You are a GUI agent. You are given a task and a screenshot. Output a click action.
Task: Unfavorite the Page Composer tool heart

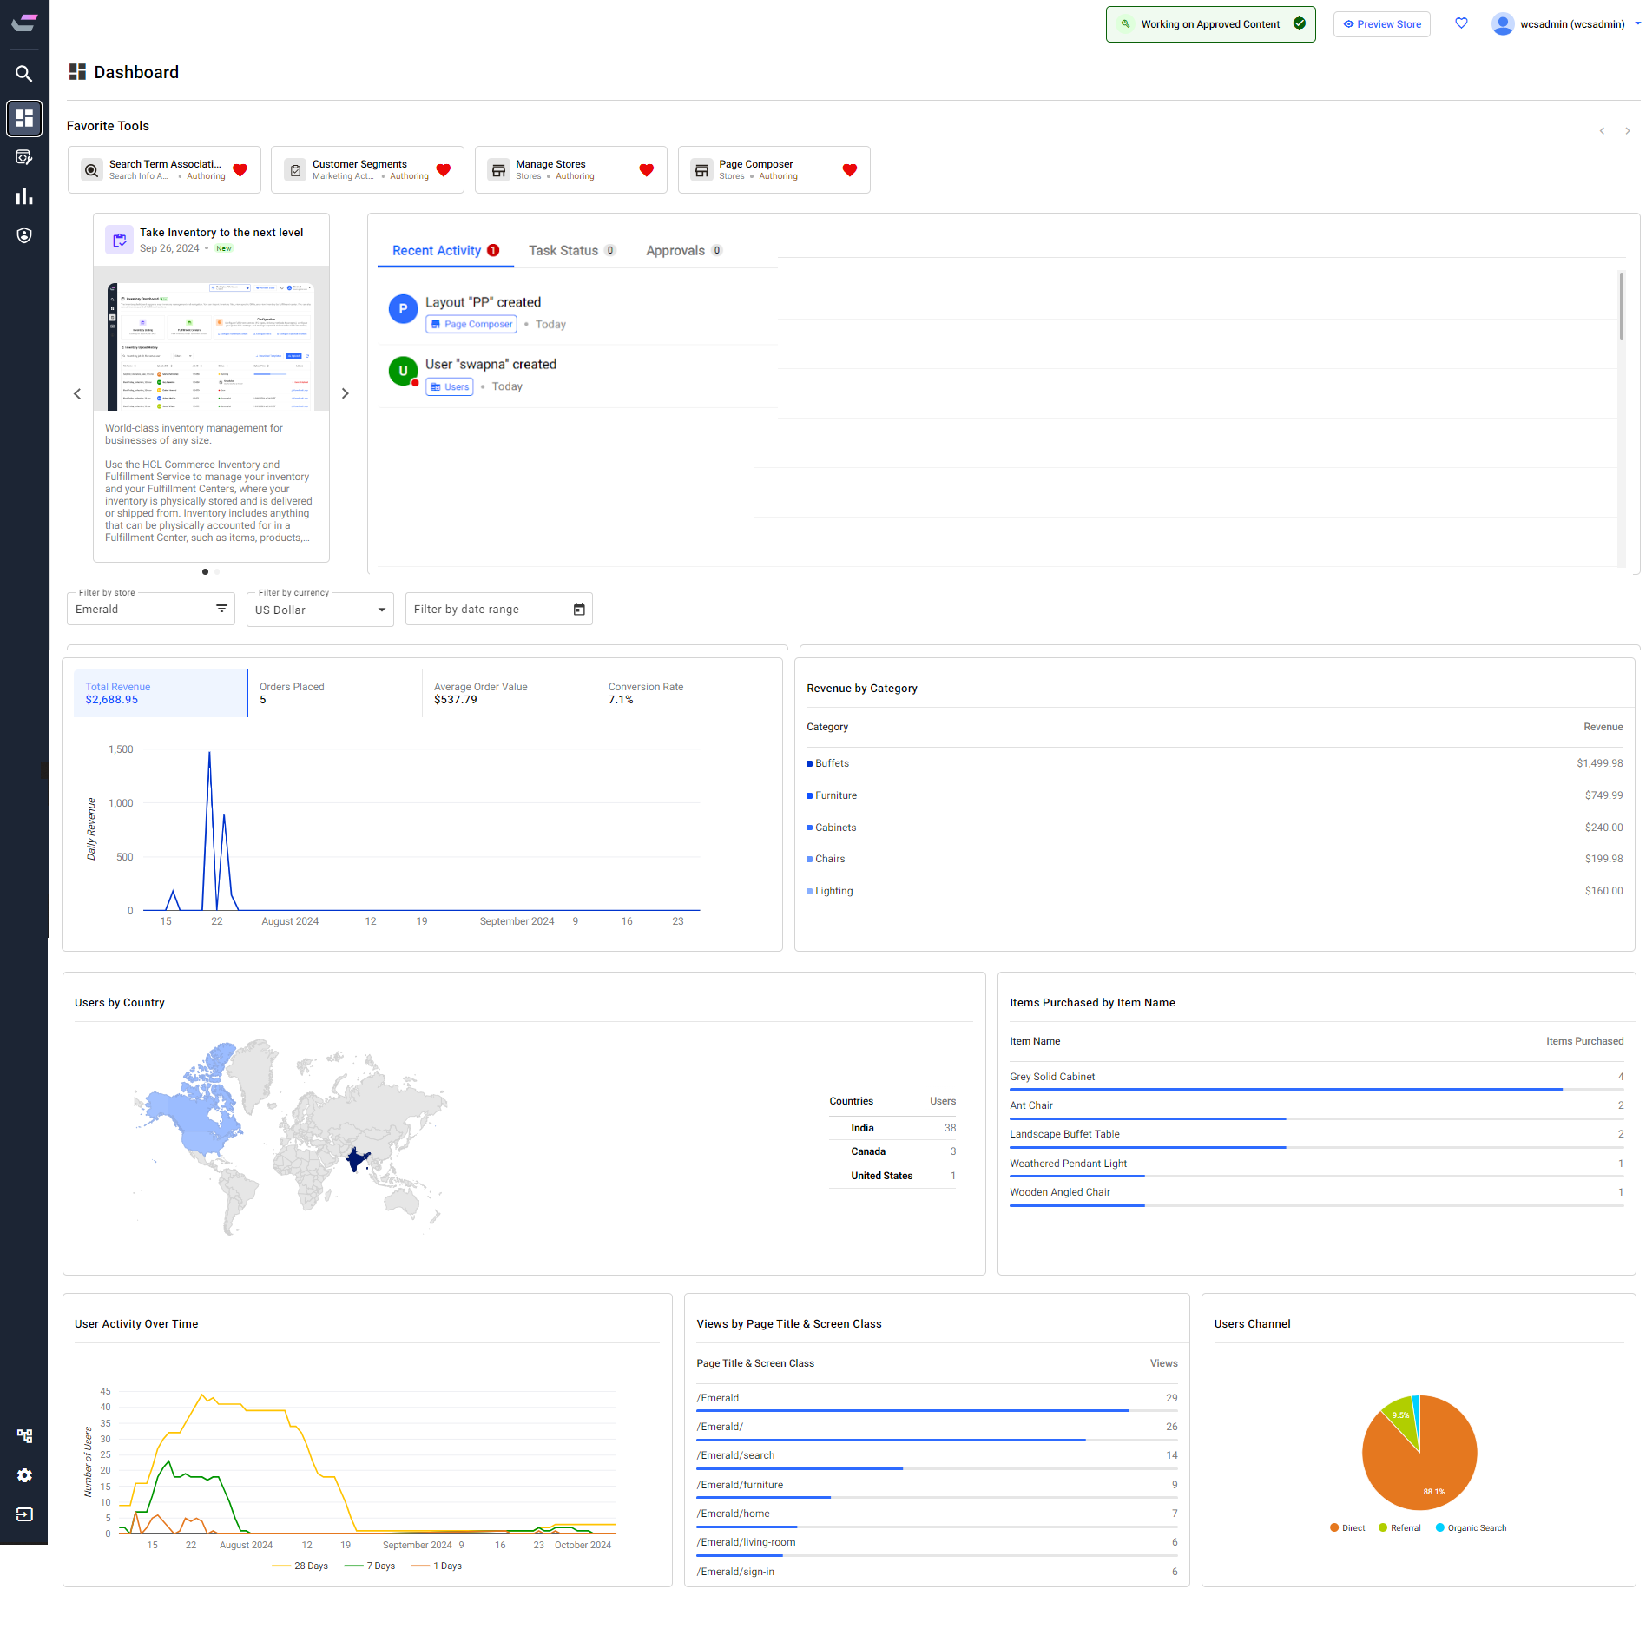849,170
